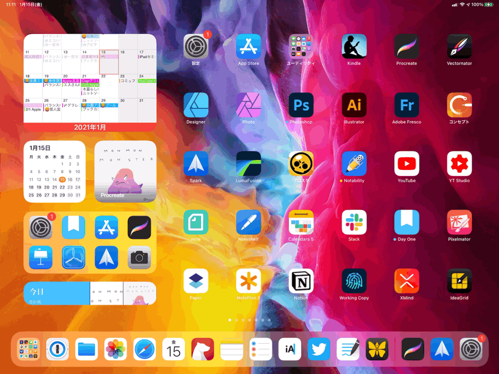Tap the blue 今日 Day One widget
Screen dimensions: 499x374
(57, 293)
